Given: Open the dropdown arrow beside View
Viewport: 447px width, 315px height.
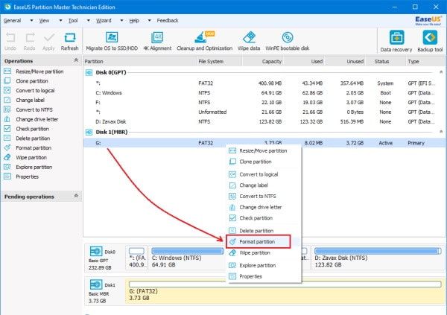Looking at the screenshot, I should click(x=60, y=21).
